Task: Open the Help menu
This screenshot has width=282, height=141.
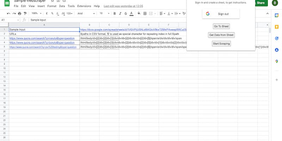Action: pyautogui.click(x=97, y=6)
